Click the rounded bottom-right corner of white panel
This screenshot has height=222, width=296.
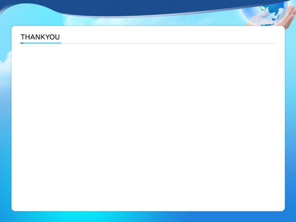click(x=283, y=209)
